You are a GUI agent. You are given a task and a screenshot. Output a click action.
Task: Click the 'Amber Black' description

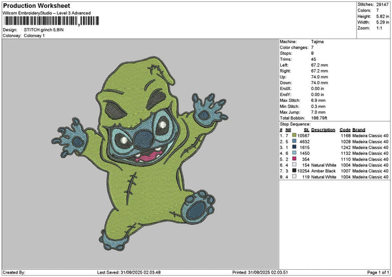pyautogui.click(x=323, y=171)
